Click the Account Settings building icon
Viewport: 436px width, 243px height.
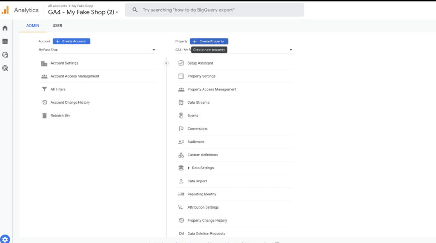pos(44,63)
